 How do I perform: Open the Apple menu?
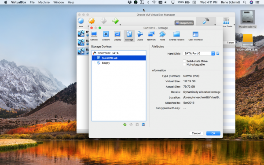tap(6, 2)
